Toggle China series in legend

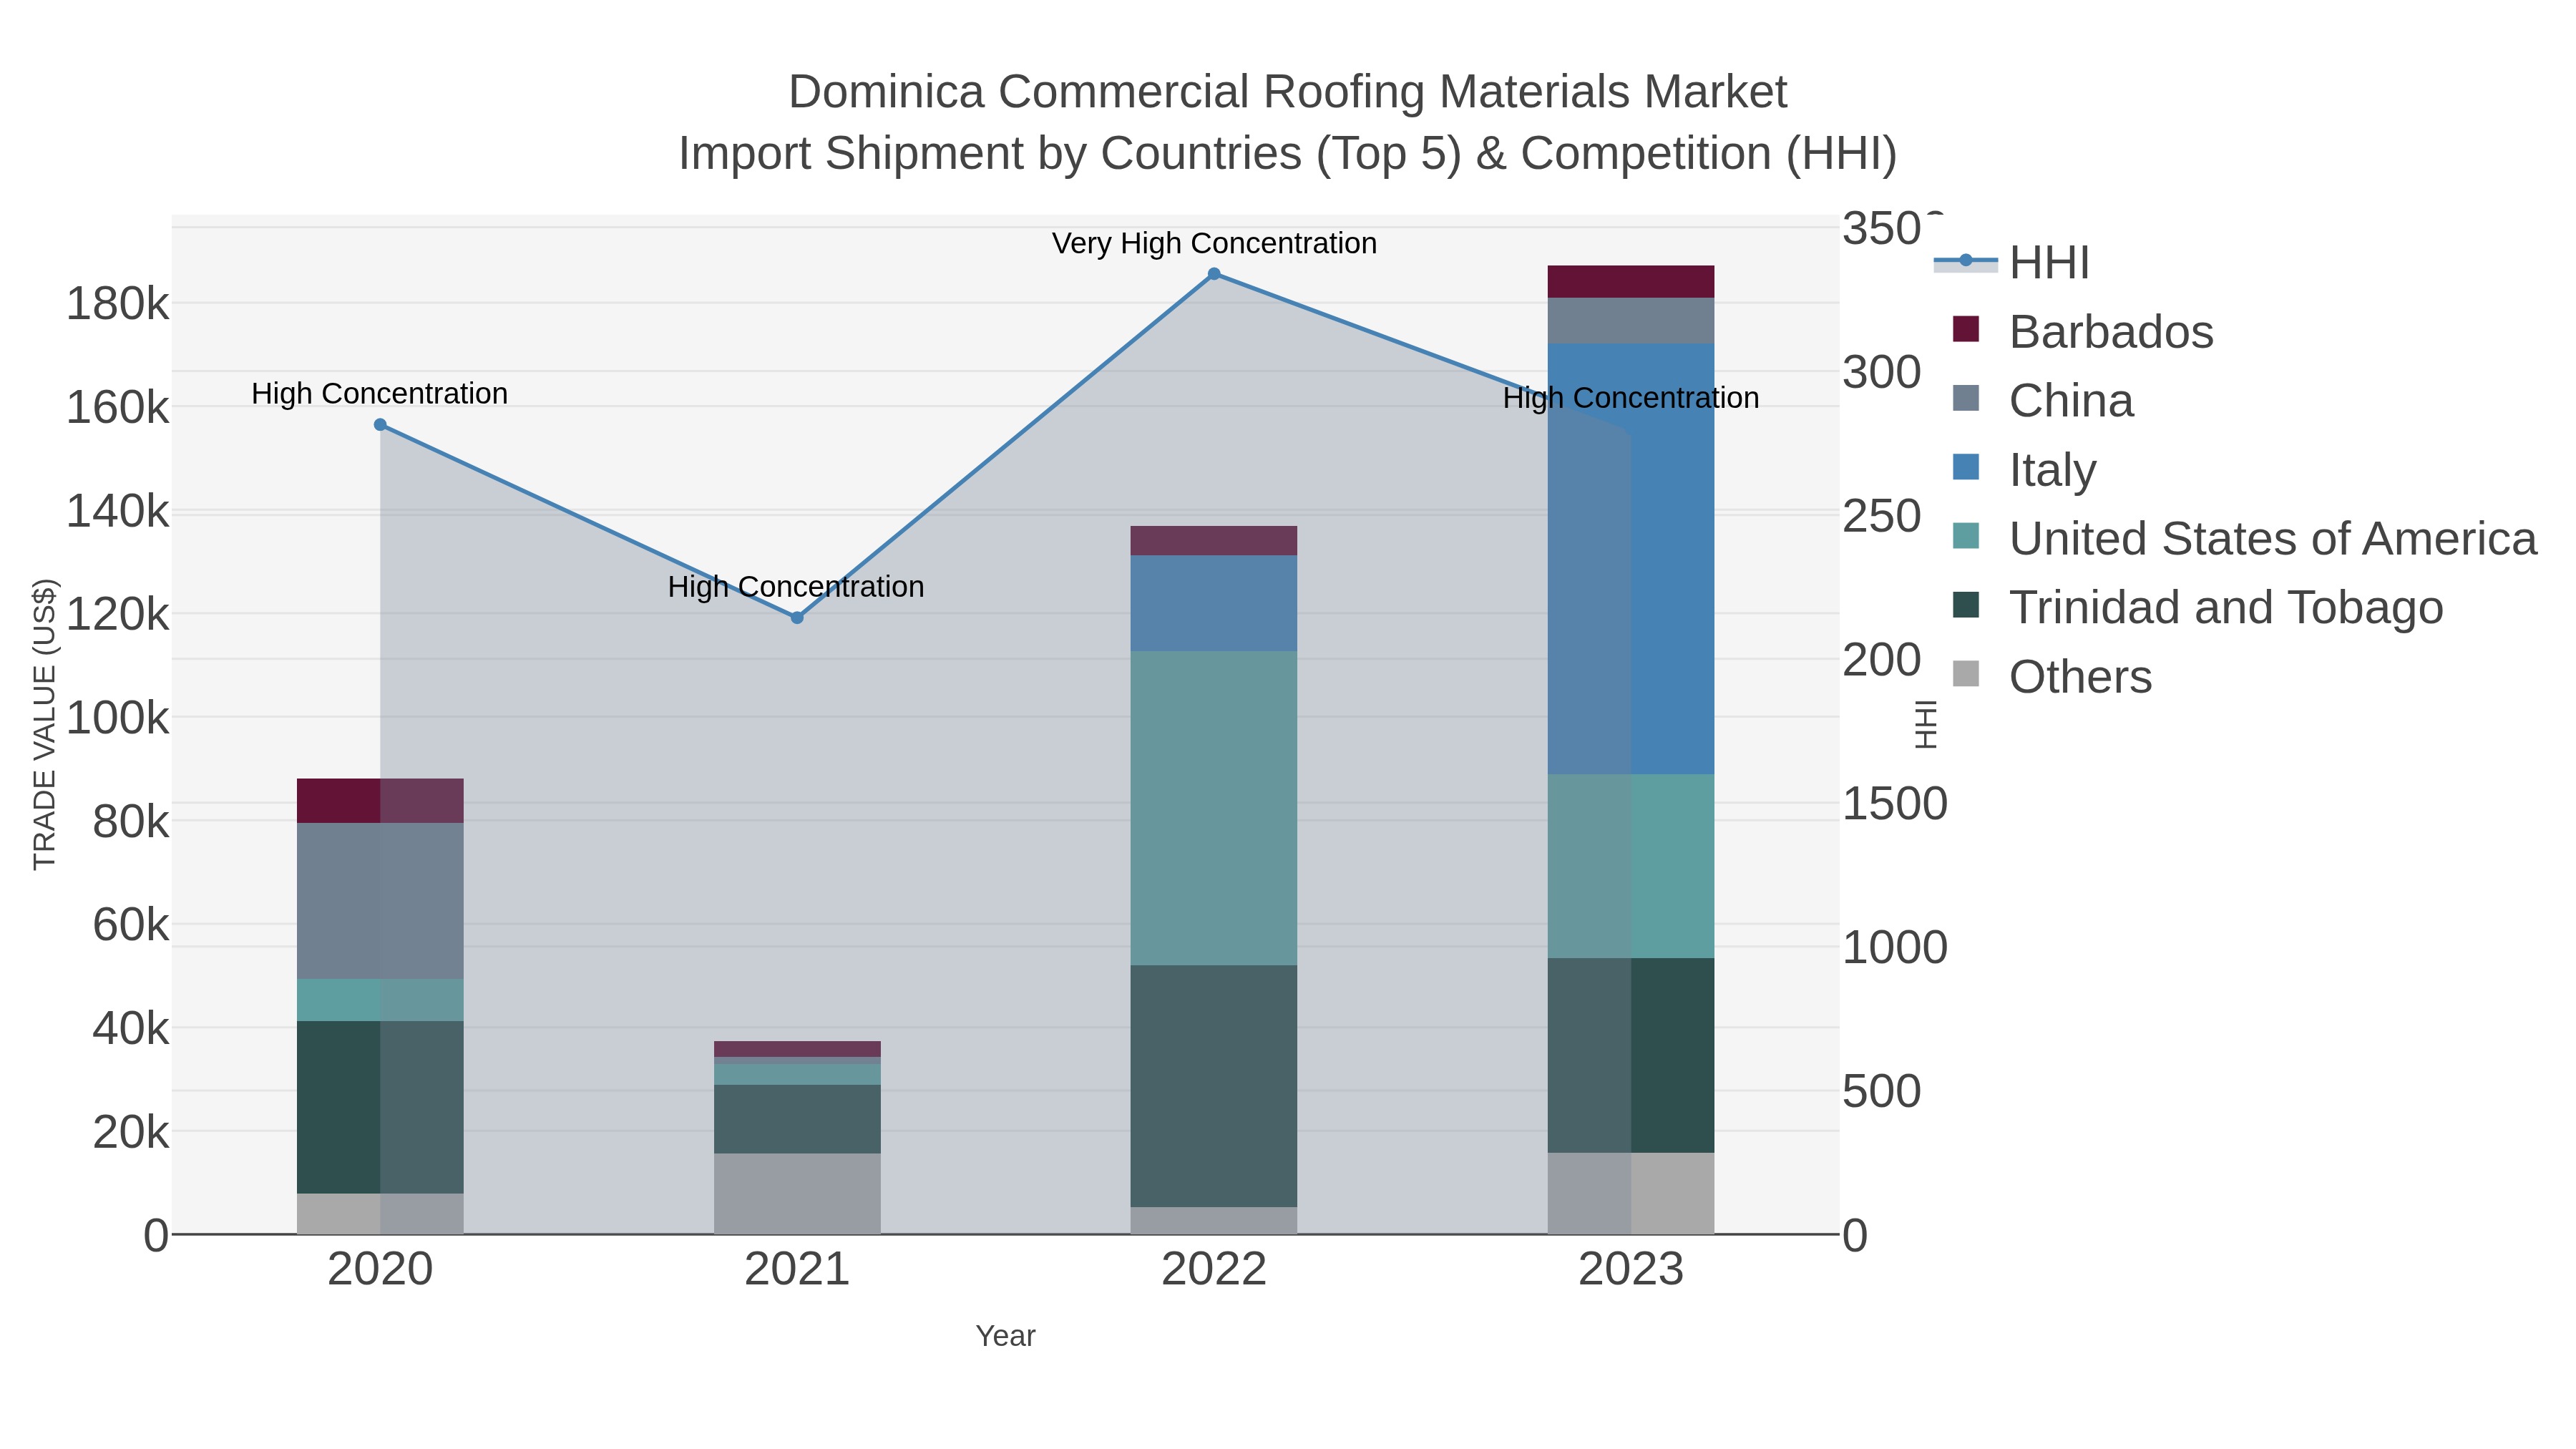point(2043,401)
